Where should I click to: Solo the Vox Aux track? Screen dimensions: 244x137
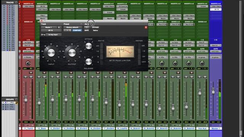point(199,77)
